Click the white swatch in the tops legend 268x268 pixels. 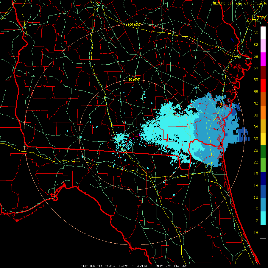tap(263, 33)
